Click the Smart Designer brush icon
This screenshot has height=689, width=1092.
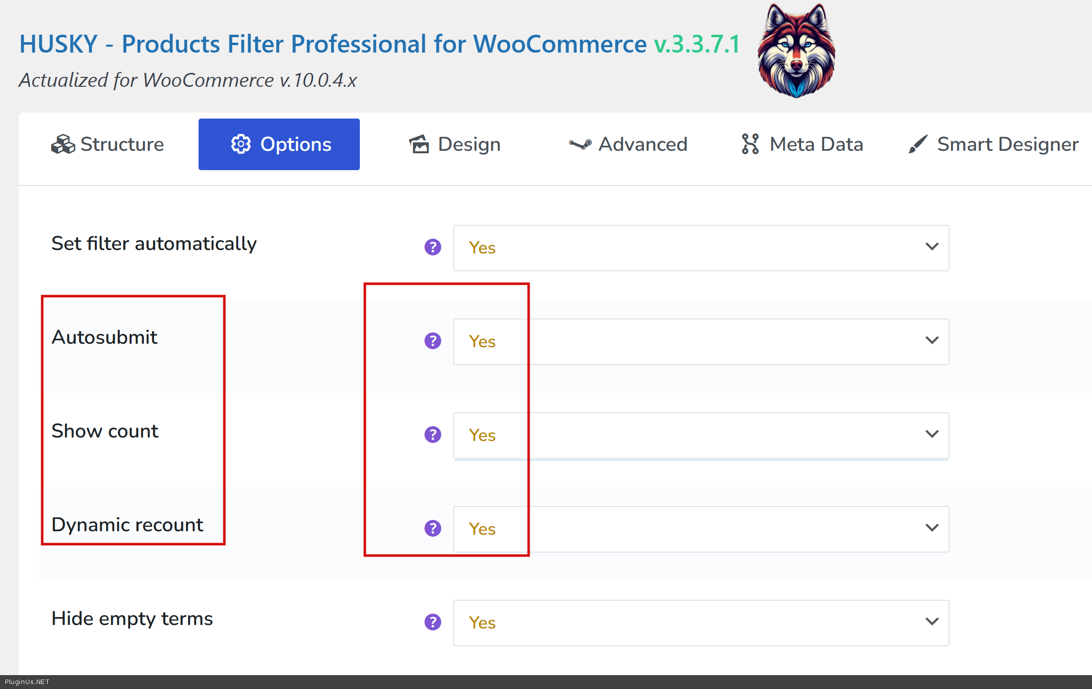pyautogui.click(x=918, y=144)
